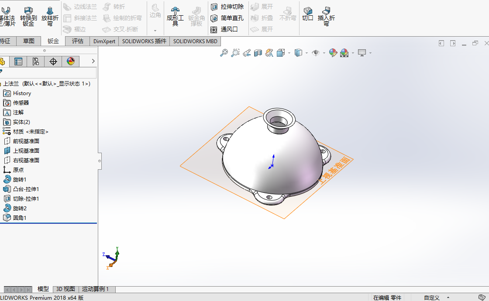
Task: Select 材质 <未指定> material item
Action: click(26, 132)
